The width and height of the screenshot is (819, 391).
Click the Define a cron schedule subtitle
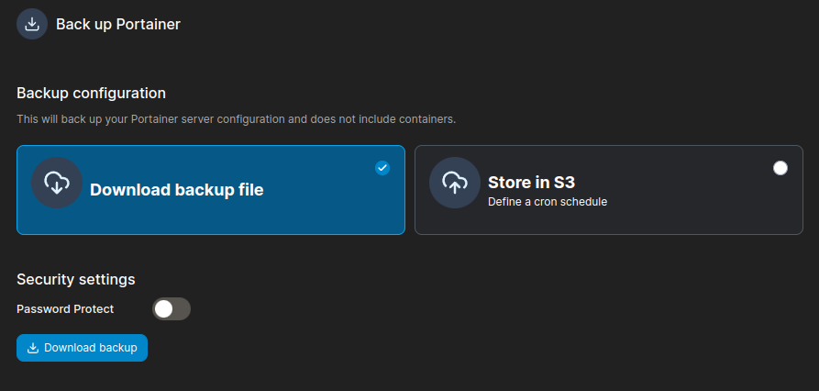548,201
